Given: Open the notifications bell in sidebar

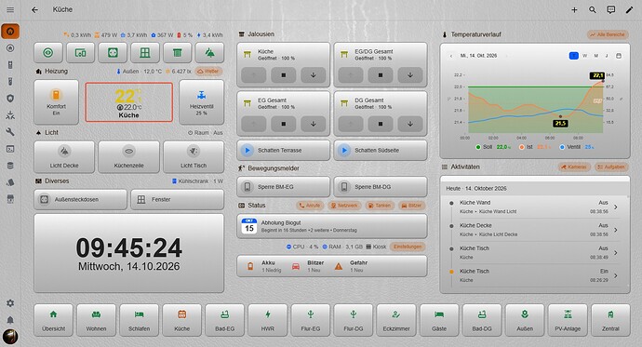Looking at the screenshot, I should tap(10, 320).
